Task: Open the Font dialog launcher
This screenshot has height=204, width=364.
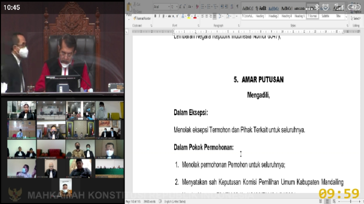Action: pyautogui.click(x=199, y=26)
